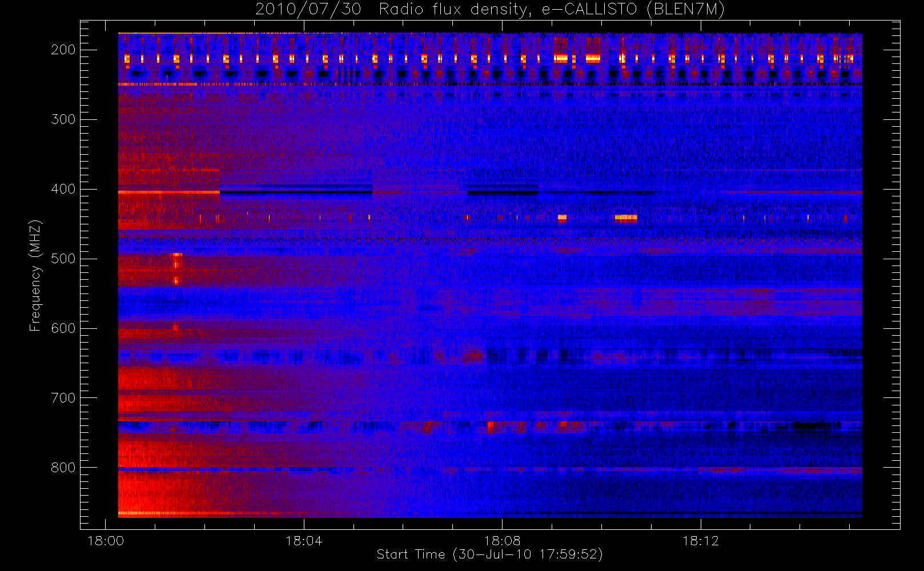Select the 300 frequency tick label
The width and height of the screenshot is (924, 571).
[x=63, y=119]
